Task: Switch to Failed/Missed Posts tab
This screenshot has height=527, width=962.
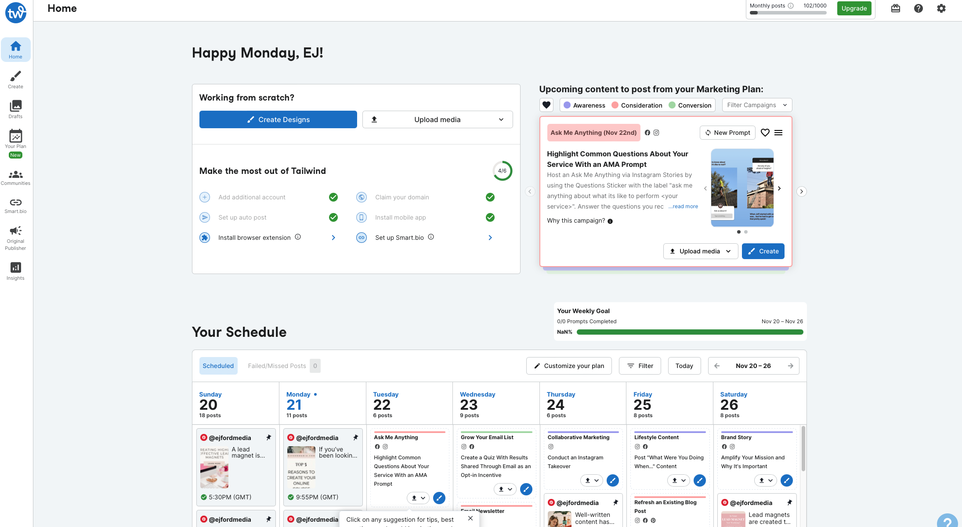Action: coord(277,366)
